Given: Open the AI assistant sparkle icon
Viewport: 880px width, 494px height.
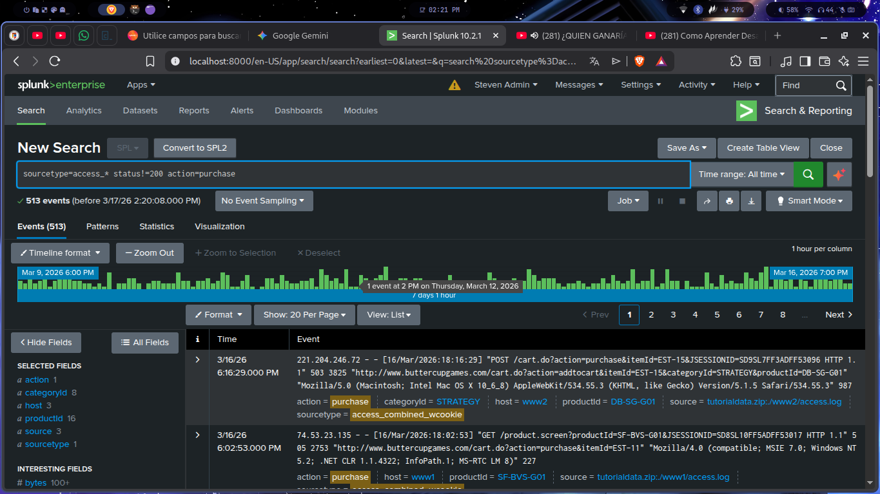Looking at the screenshot, I should tap(839, 175).
